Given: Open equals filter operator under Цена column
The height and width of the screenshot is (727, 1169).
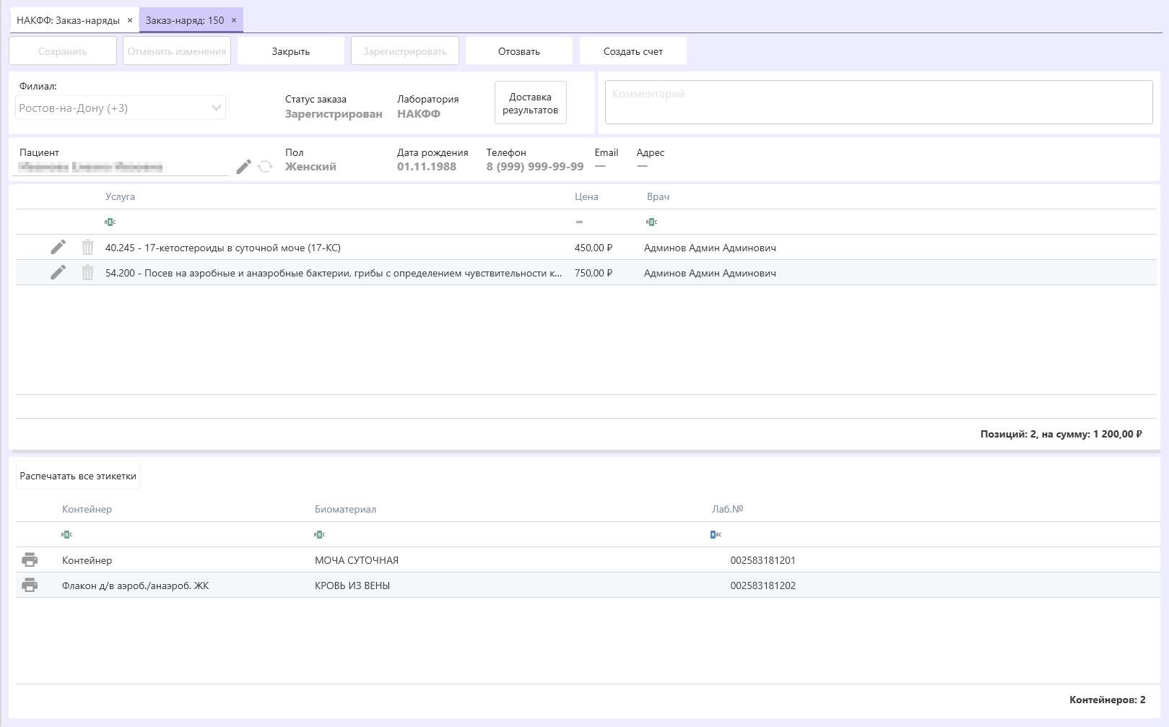Looking at the screenshot, I should click(x=579, y=222).
